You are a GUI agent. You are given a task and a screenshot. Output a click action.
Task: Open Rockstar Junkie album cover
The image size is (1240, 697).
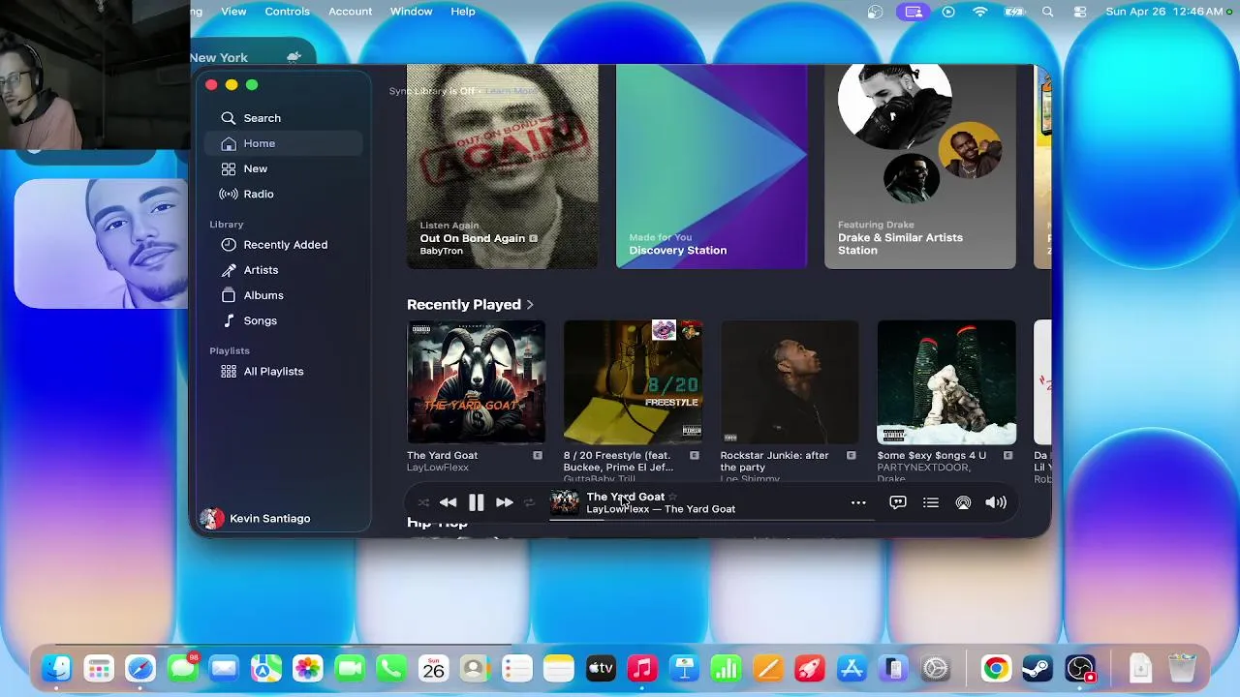click(x=790, y=382)
